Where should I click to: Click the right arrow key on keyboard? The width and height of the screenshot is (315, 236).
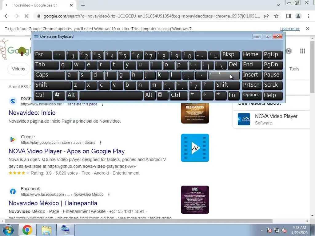click(x=220, y=96)
